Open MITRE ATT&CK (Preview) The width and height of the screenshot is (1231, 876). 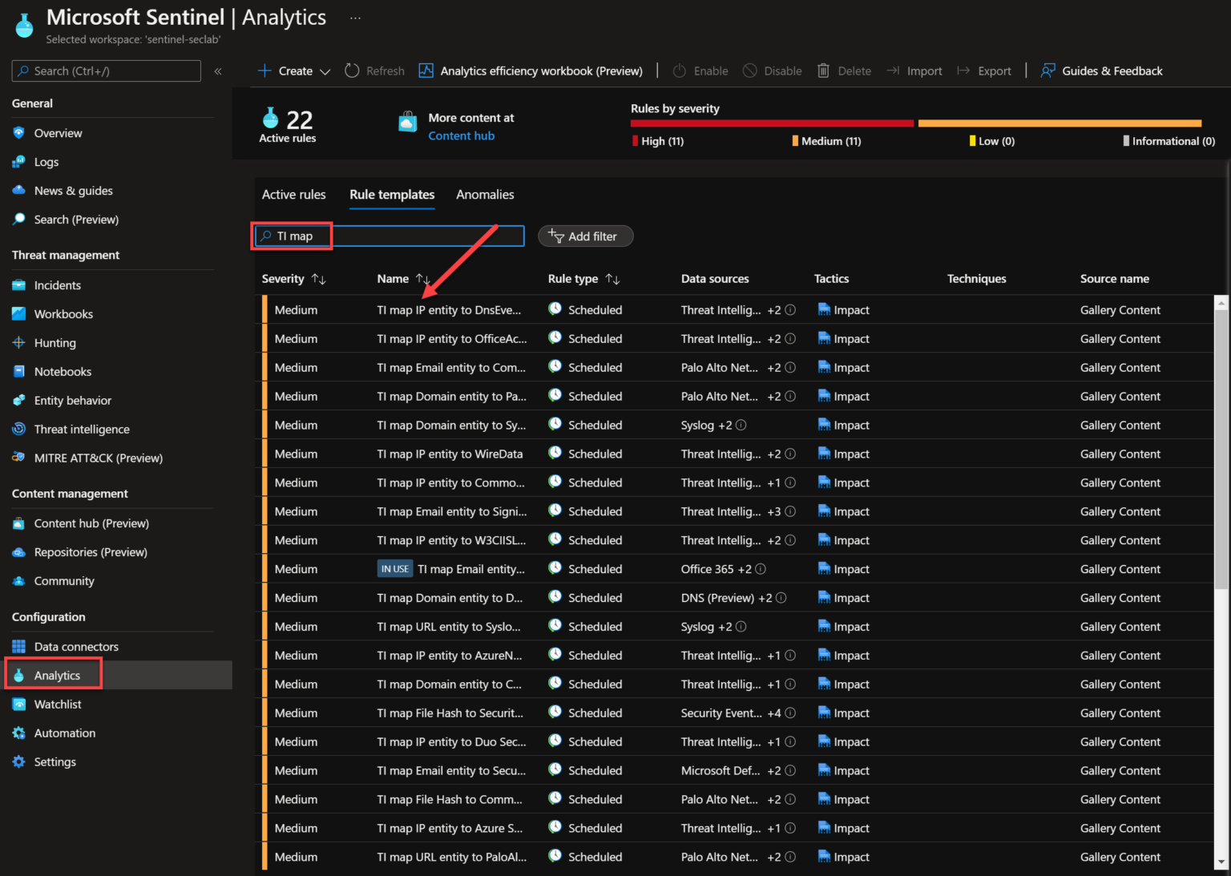point(96,458)
